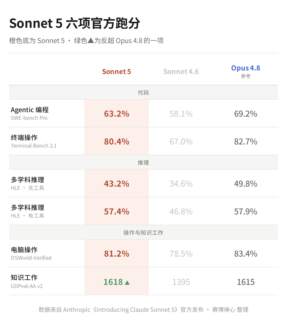Click the 操作与知识工作 section header
This screenshot has width=287, height=324.
click(143, 233)
